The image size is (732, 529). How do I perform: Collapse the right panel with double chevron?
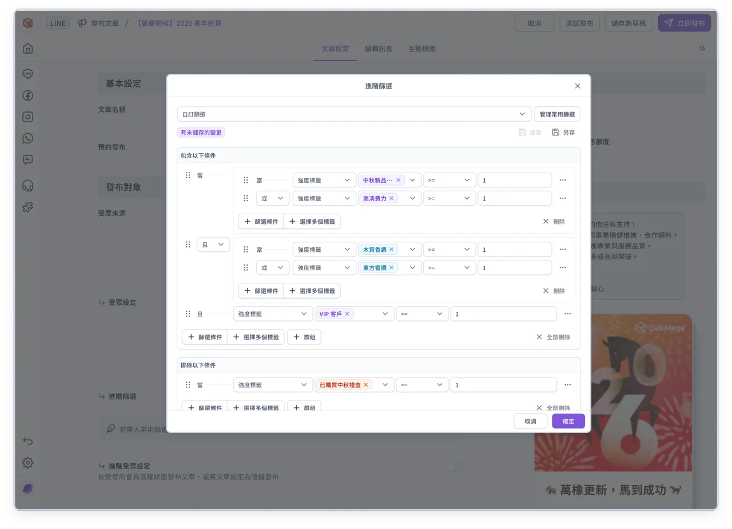click(x=702, y=49)
